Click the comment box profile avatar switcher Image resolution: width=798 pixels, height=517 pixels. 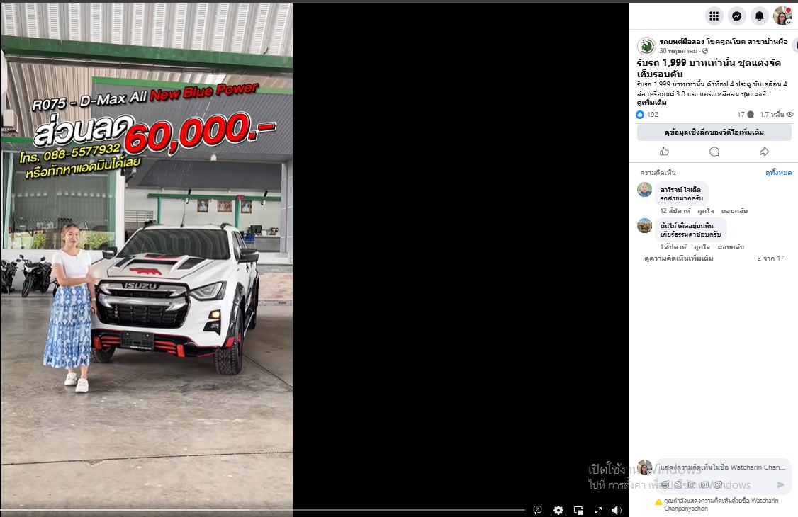point(645,467)
